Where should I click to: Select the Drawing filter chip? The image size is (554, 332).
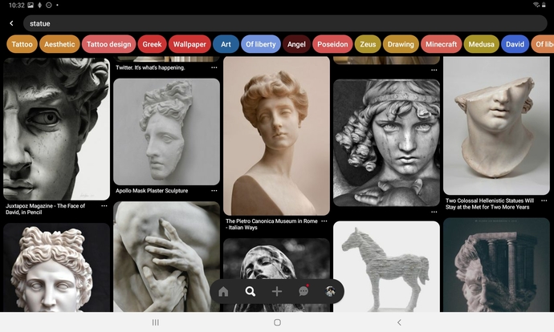(401, 44)
